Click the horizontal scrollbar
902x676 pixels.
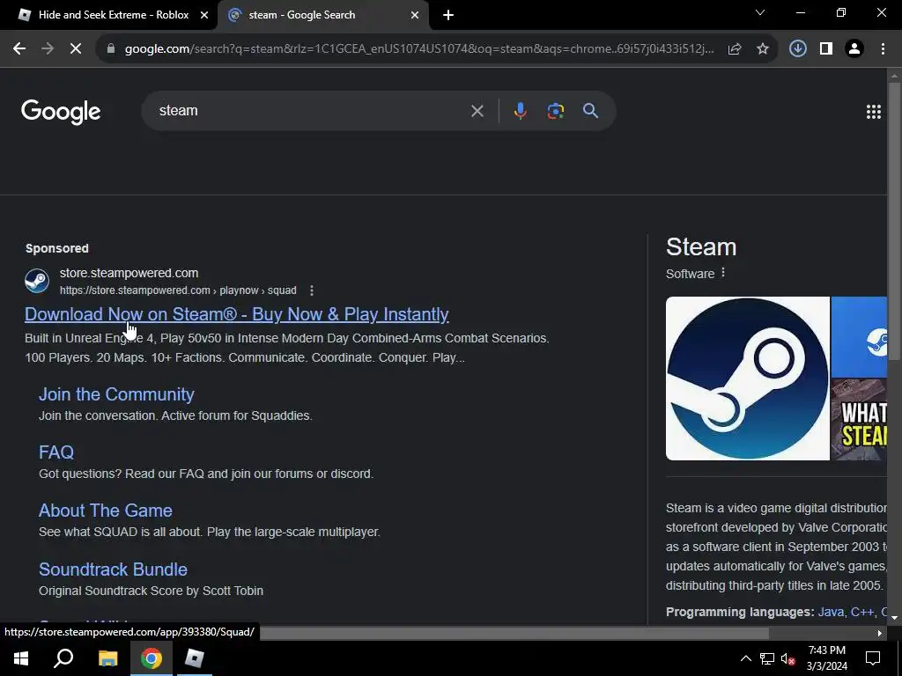point(514,633)
